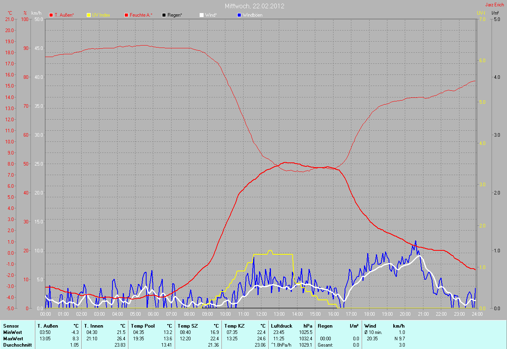
Task: Select the pressure maximum "1032.4"
Action: [x=305, y=339]
